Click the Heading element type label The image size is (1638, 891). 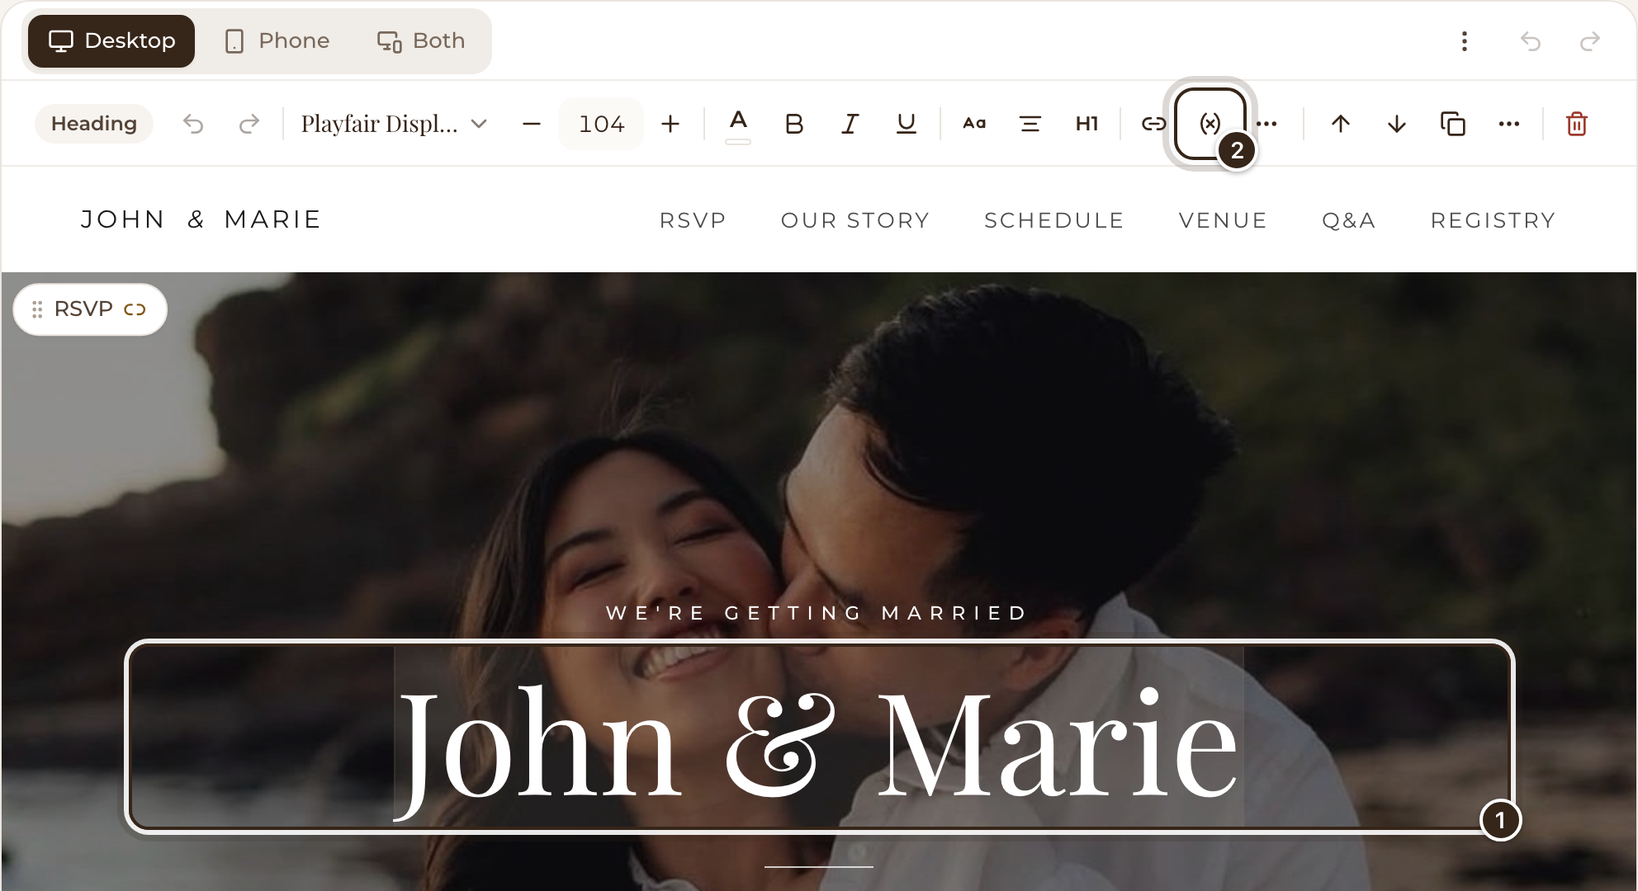tap(94, 124)
